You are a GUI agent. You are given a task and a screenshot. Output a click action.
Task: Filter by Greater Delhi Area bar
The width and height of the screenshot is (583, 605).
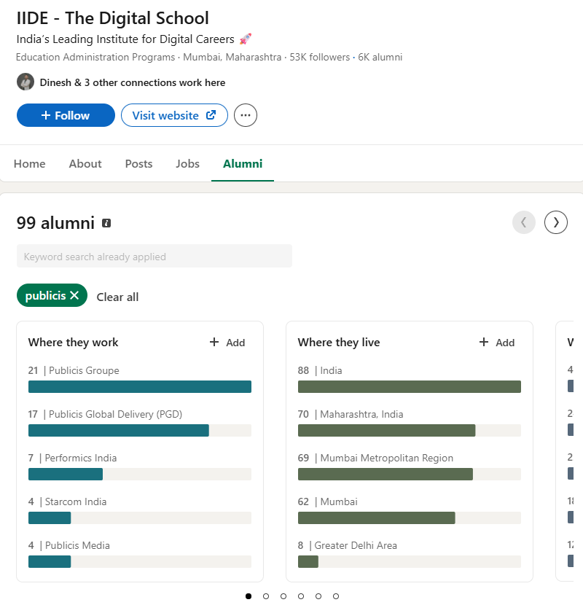click(410, 561)
